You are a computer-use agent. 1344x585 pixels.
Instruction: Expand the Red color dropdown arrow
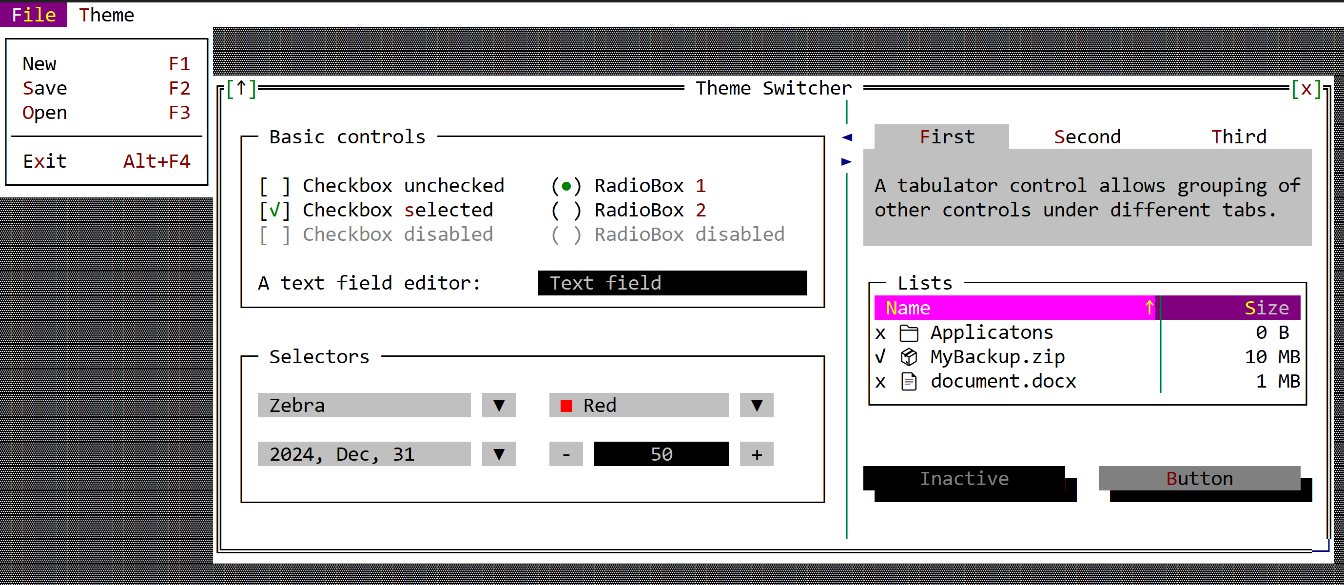pos(757,405)
